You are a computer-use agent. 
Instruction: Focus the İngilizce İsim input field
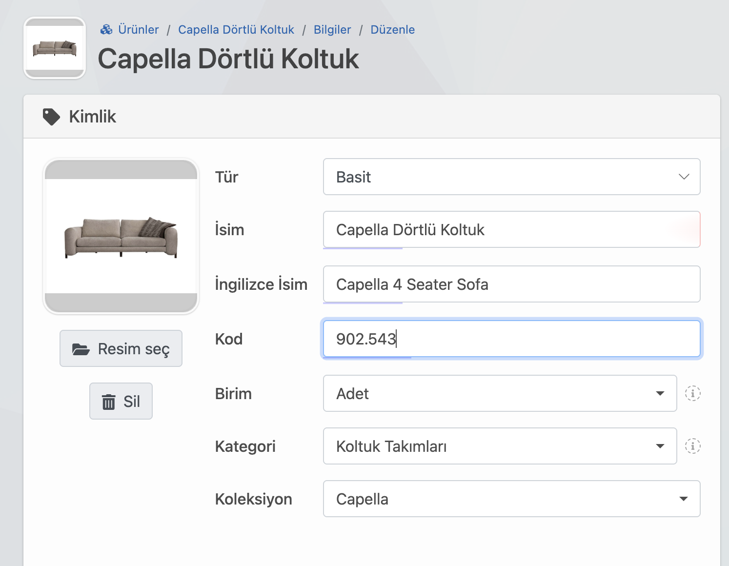click(x=512, y=284)
